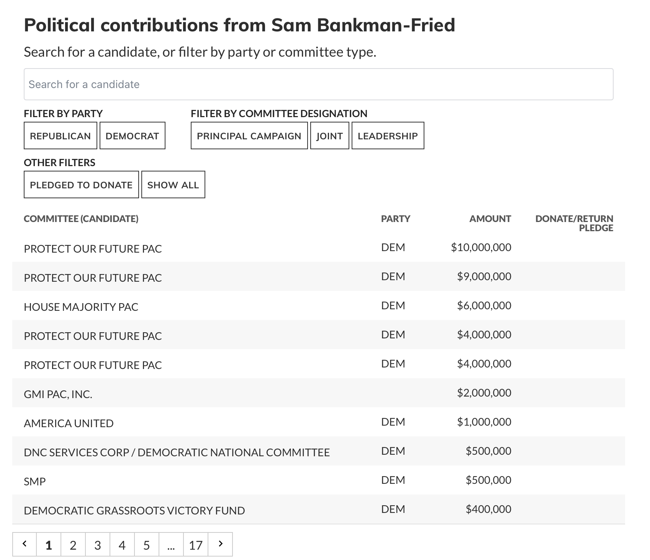Select Democratic Grassroots Victory Fund row

pyautogui.click(x=319, y=509)
